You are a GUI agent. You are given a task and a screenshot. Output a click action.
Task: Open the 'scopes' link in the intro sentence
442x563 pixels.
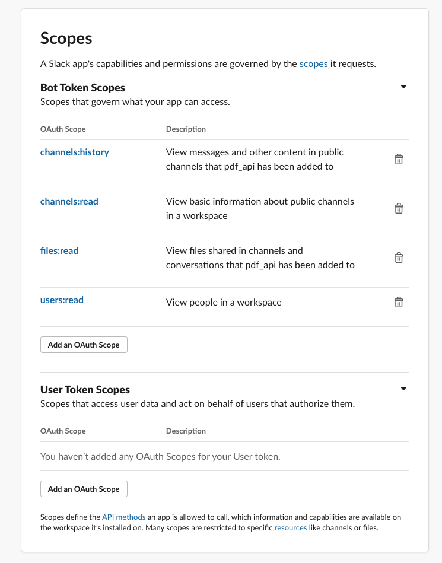[313, 64]
